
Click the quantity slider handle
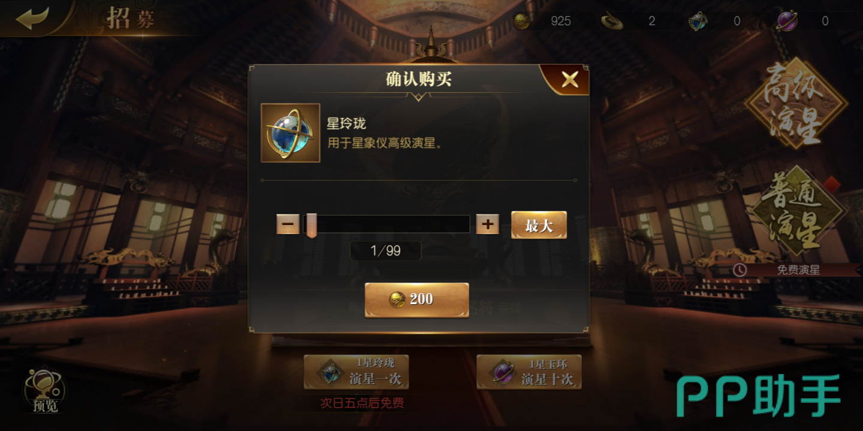click(311, 226)
